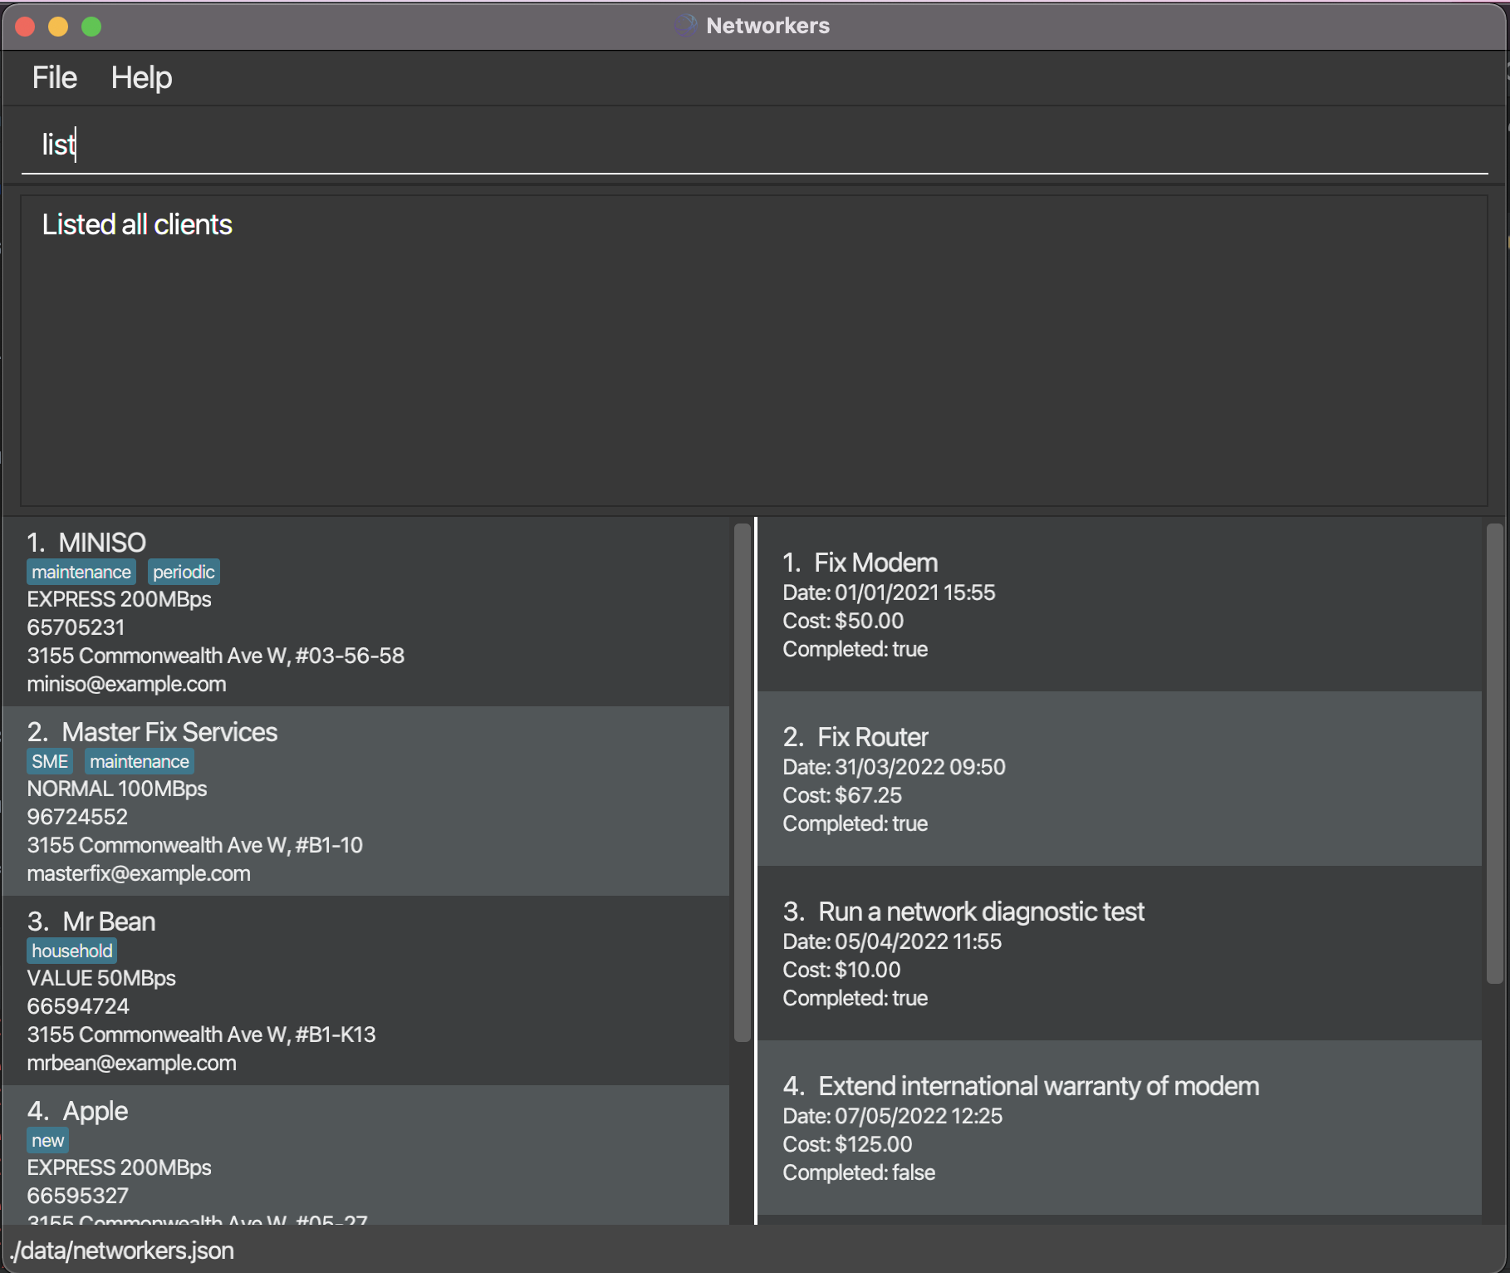Click cost '$67.25'
Screen dimensions: 1510x1273
point(868,795)
